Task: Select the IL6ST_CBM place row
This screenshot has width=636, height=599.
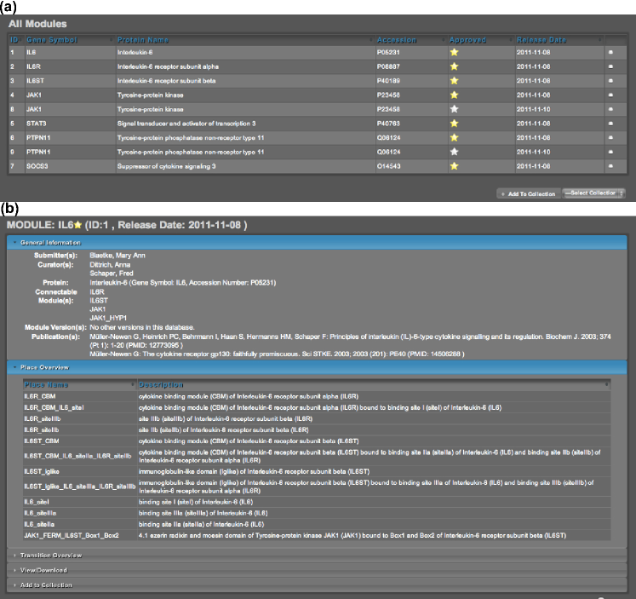Action: (41, 441)
